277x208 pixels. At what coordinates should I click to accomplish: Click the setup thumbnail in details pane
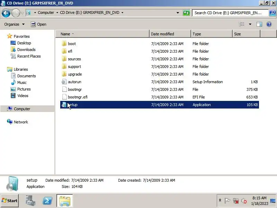click(12, 184)
